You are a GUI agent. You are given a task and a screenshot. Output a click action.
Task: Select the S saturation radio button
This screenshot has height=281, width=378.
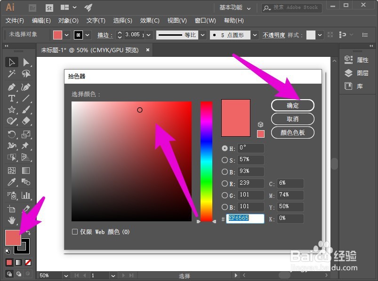(x=225, y=160)
